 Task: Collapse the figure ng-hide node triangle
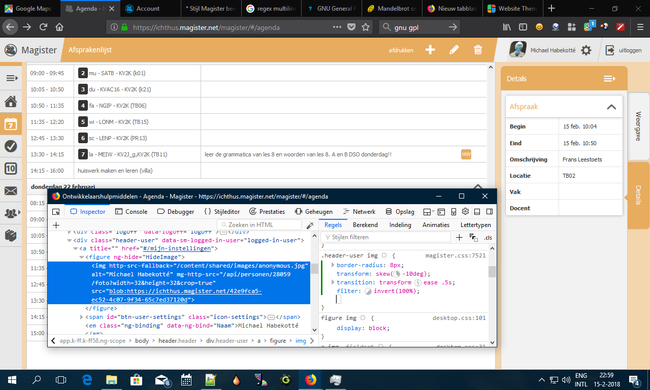coord(82,257)
